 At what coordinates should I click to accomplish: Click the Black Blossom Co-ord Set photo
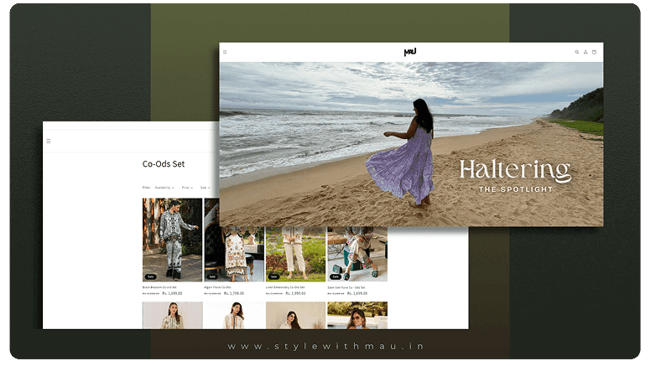tap(172, 239)
